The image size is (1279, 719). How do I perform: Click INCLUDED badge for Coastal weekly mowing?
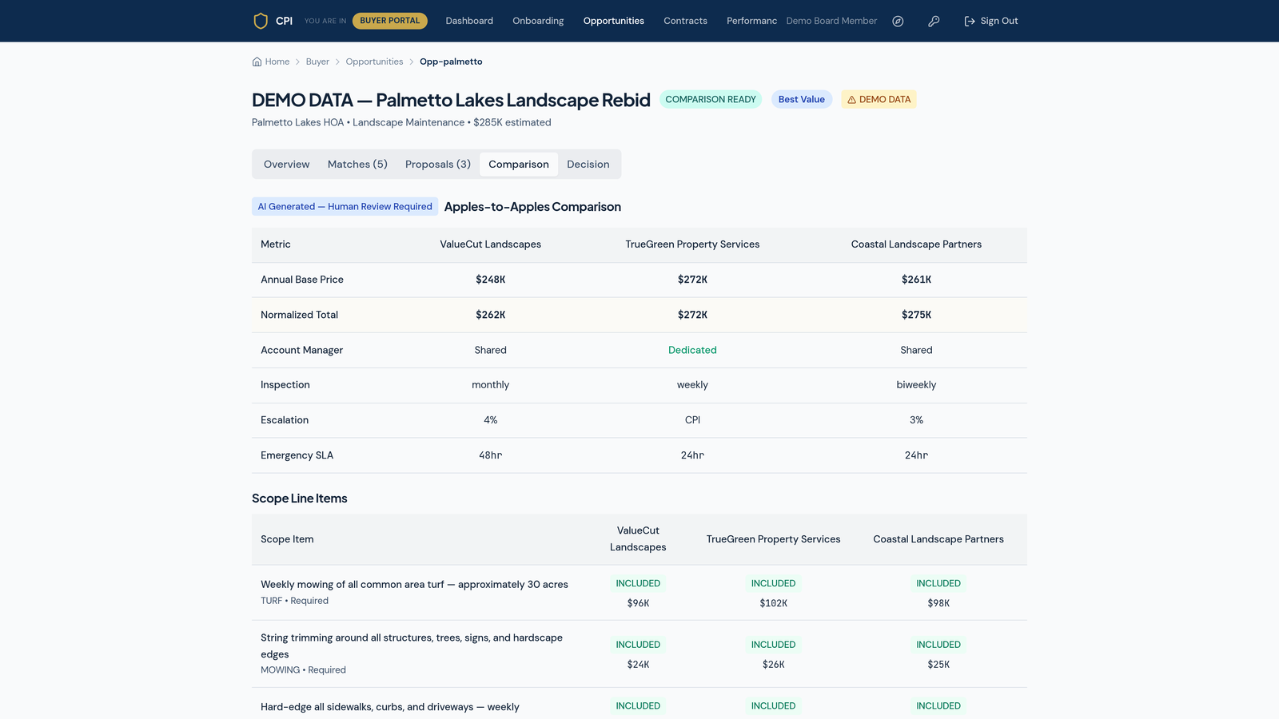coord(938,584)
